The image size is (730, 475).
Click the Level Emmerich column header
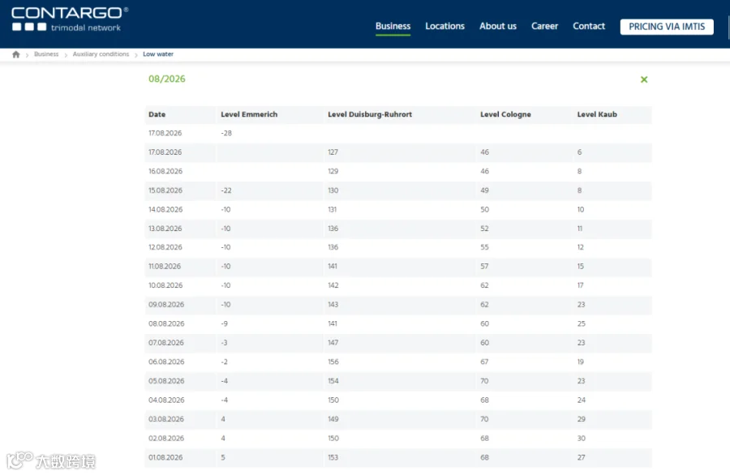pyautogui.click(x=249, y=114)
